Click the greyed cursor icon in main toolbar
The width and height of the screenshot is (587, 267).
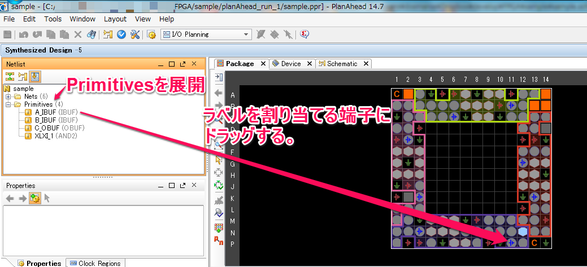click(x=288, y=34)
